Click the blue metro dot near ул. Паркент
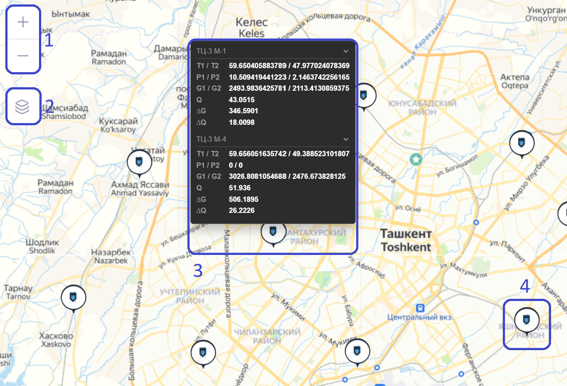 476,222
